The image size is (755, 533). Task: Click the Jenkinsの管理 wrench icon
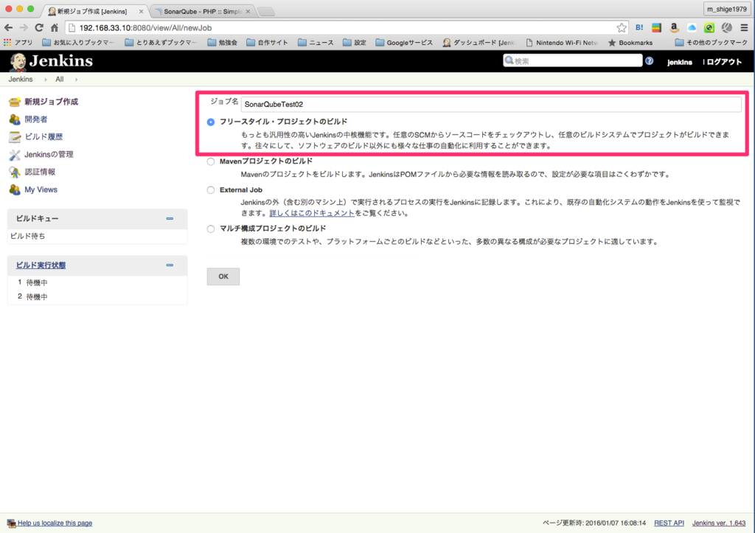click(x=15, y=155)
